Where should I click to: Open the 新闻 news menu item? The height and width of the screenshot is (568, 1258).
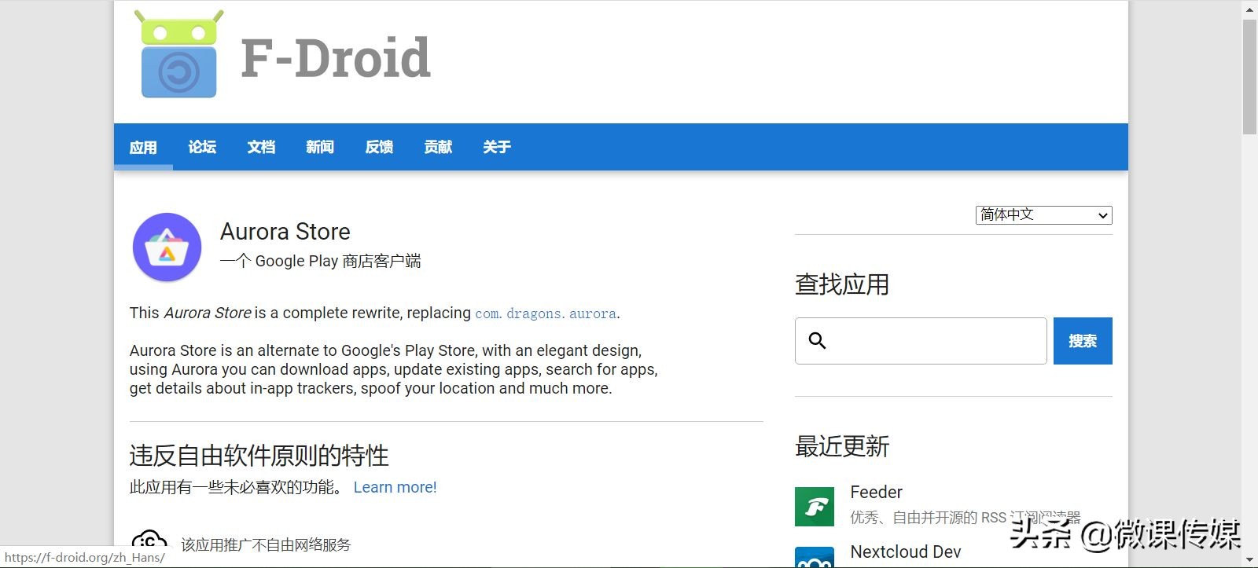320,147
